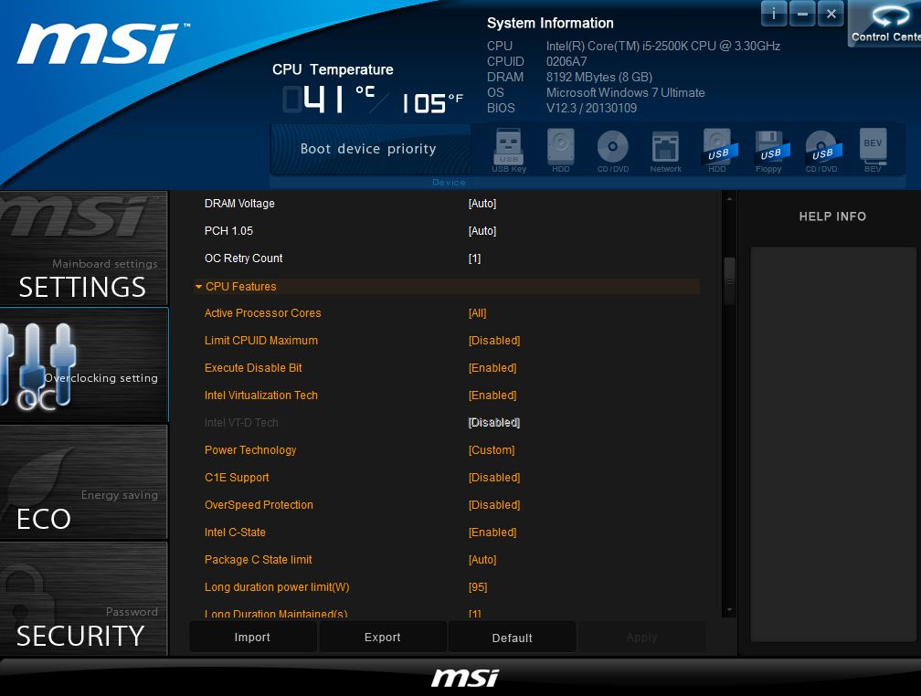Select the OC Retry Count label
Viewport: 921px width, 696px height.
click(243, 258)
